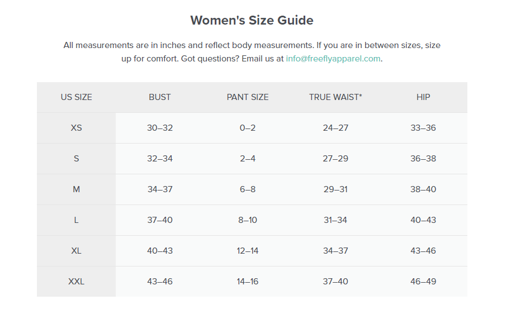Screen dimensions: 511x314
Task: Select the L size row label
Action: tap(76, 220)
